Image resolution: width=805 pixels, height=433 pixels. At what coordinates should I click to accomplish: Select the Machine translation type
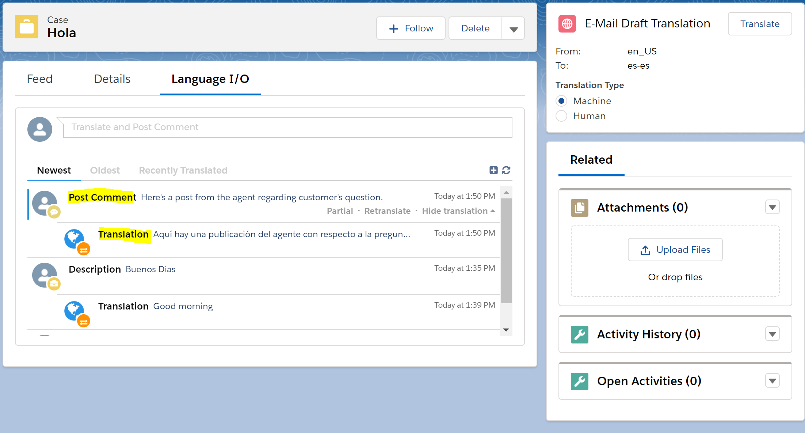561,101
